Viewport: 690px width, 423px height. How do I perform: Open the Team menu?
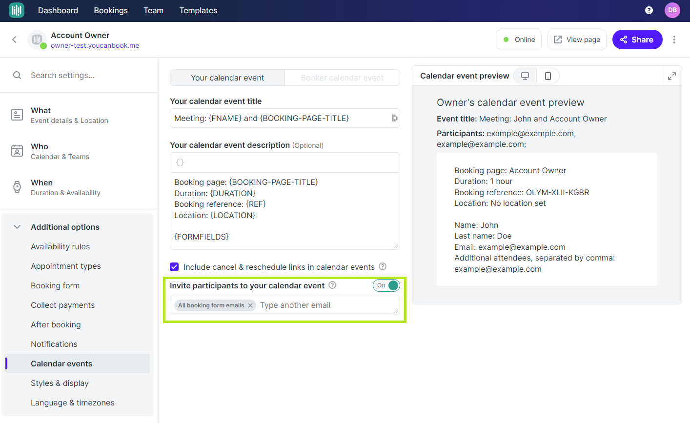153,10
